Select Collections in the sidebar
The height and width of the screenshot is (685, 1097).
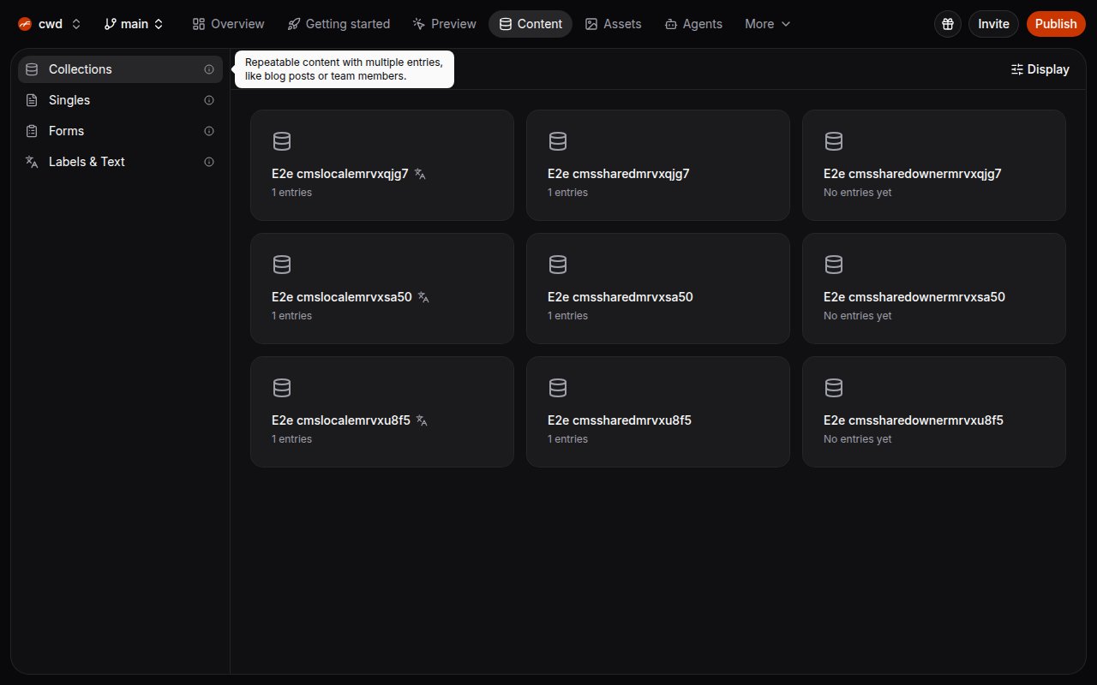click(x=120, y=69)
